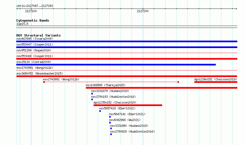Open the nsv1069999 (Thareja2015) label
Screen dimensions: 245x145
[105, 85]
